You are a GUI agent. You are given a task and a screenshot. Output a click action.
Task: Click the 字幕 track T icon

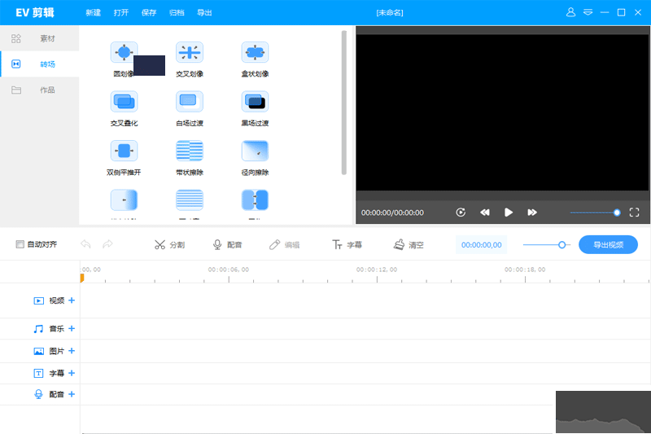pyautogui.click(x=38, y=374)
